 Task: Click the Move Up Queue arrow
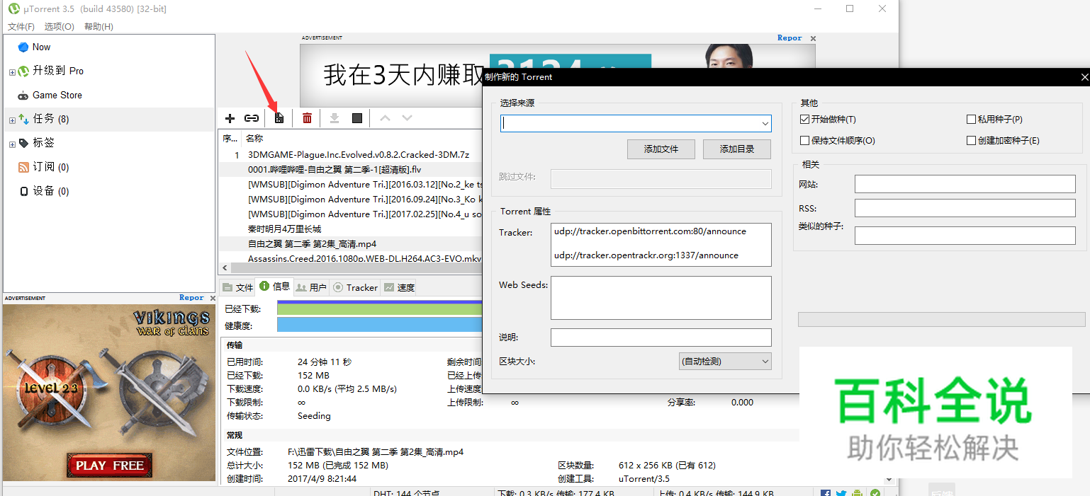point(385,118)
